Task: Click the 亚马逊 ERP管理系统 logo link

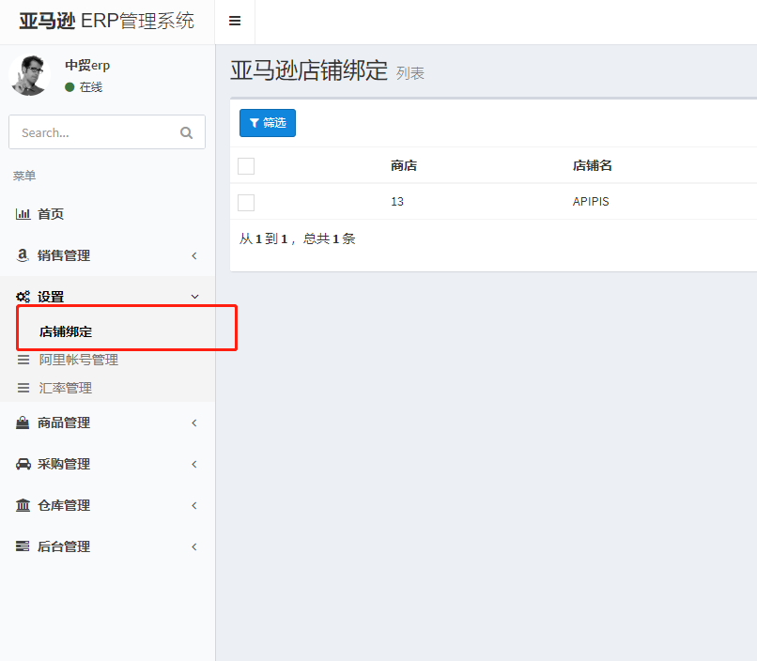Action: 107,21
